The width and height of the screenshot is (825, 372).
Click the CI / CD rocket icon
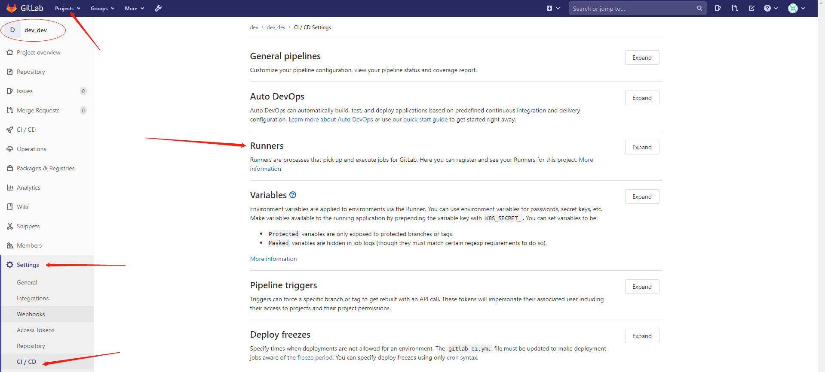[10, 130]
